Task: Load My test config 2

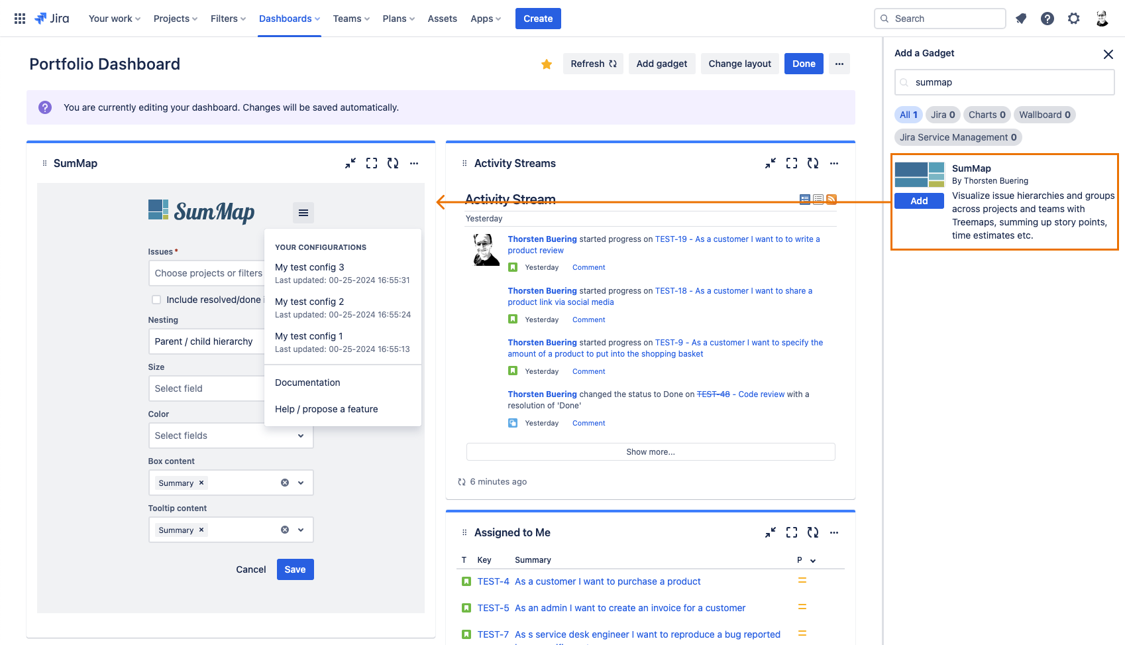Action: click(343, 308)
